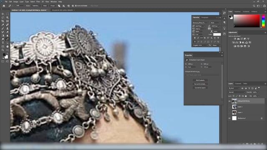Switch to the Swatches tab

pyautogui.click(x=237, y=12)
